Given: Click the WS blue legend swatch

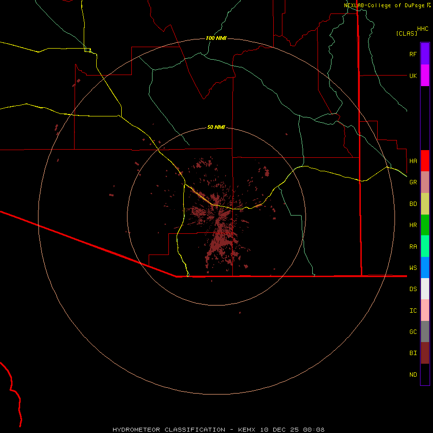Looking at the screenshot, I should (x=425, y=267).
